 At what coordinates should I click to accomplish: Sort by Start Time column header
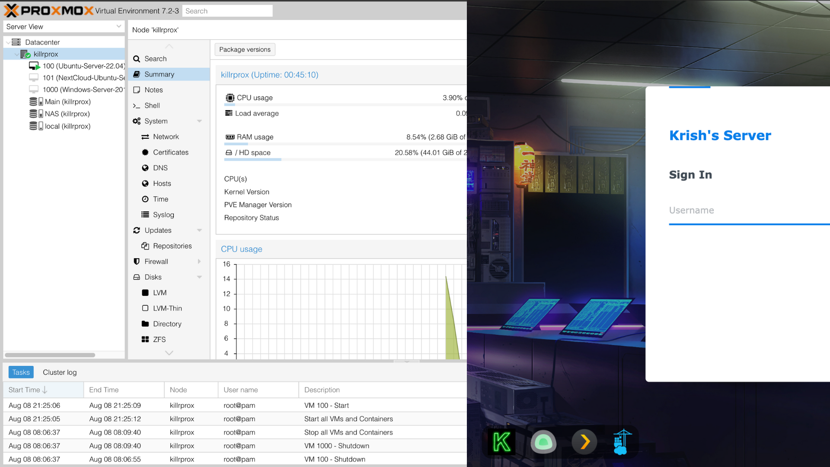click(43, 390)
